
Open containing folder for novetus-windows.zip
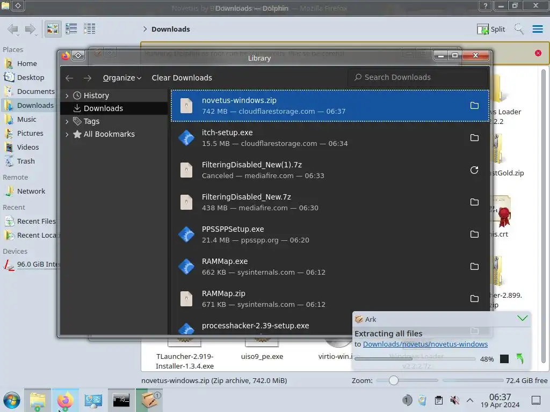[474, 106]
